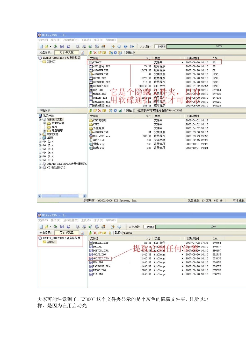Click Exit door icon in upper UltraISO toolbar
This screenshot has height=349, width=246.
pyautogui.click(x=132, y=46)
